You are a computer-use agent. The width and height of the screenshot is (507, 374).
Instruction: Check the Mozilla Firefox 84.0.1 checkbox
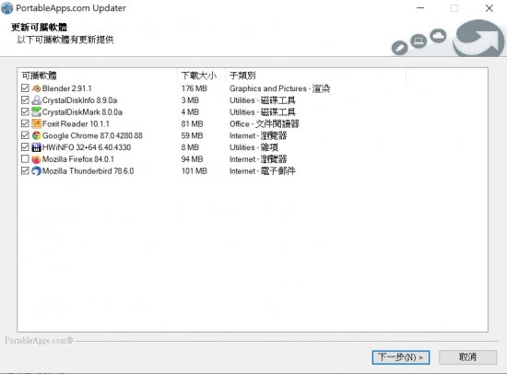click(x=25, y=158)
